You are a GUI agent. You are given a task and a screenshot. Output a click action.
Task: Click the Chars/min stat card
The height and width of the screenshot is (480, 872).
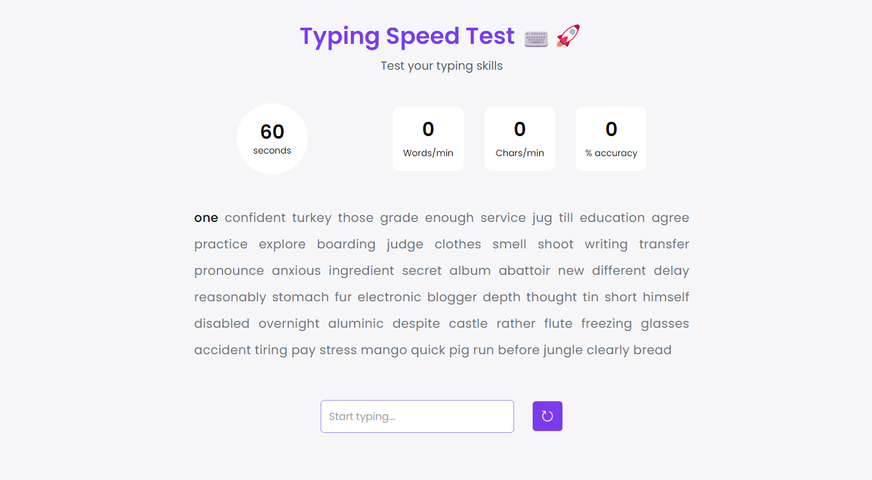[520, 139]
